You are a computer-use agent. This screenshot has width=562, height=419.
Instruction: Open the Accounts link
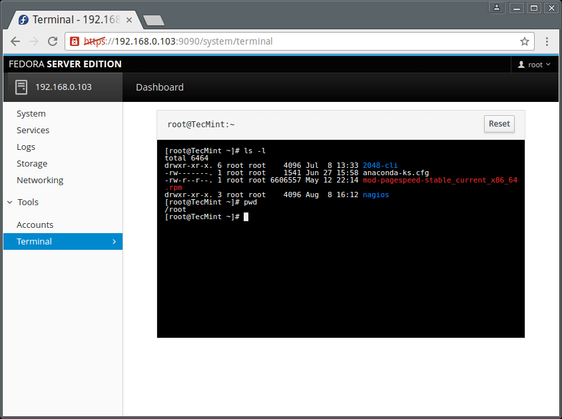pos(35,225)
